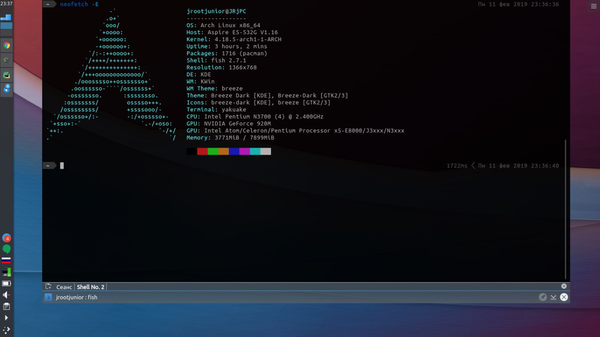Open the Yakuake tray icon with green bar
The height and width of the screenshot is (337, 600).
point(7,272)
